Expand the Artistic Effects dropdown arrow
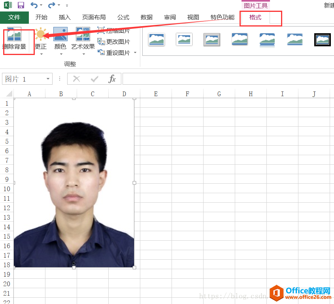The height and width of the screenshot is (304, 334). coord(84,54)
